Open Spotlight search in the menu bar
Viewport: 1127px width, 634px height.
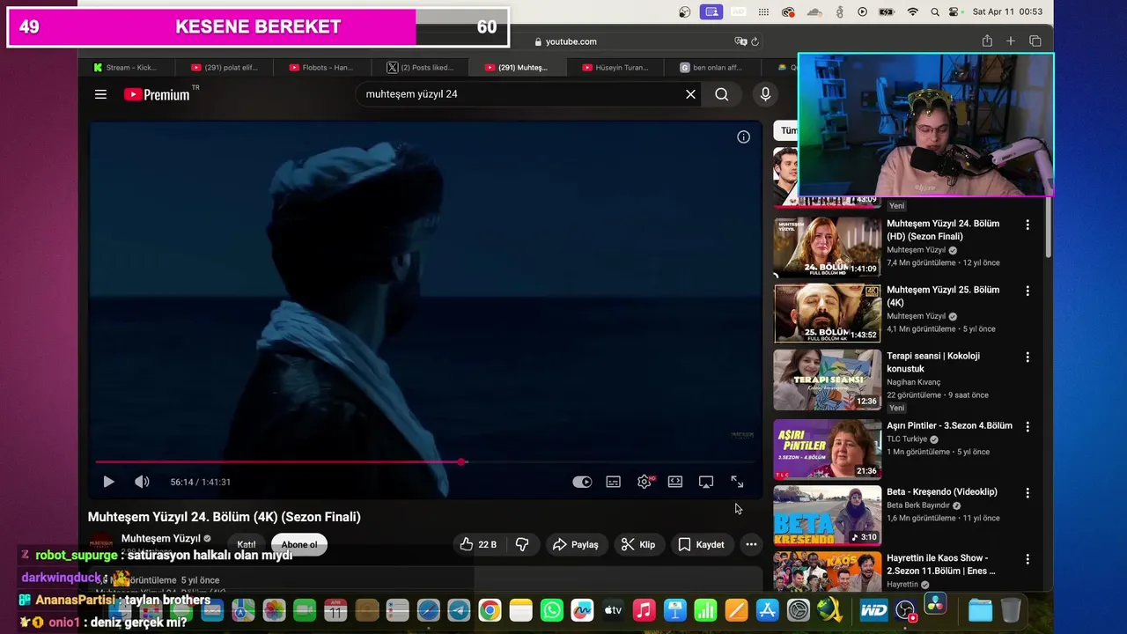(x=936, y=11)
